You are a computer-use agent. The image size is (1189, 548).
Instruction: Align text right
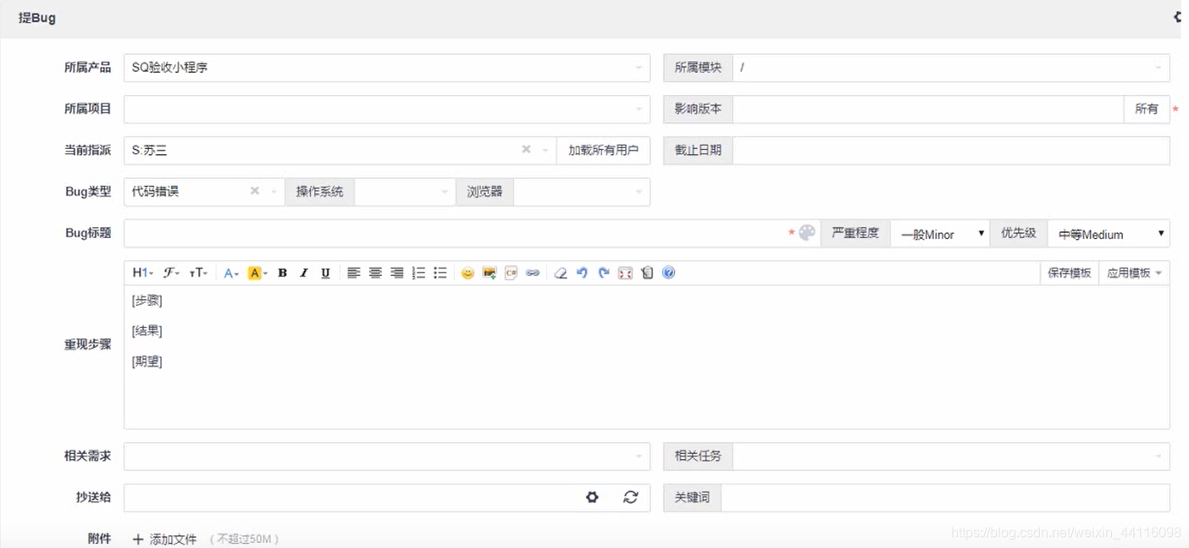pyautogui.click(x=396, y=273)
